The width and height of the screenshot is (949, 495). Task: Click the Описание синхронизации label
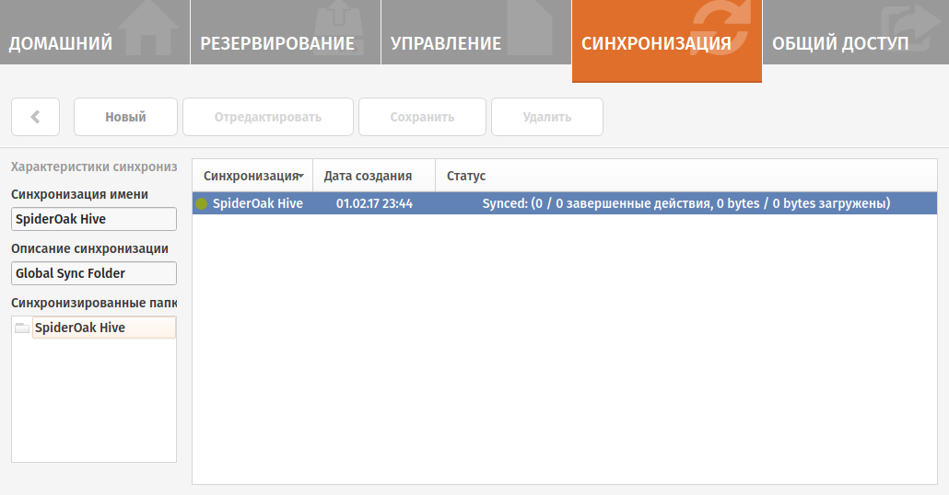click(x=89, y=249)
